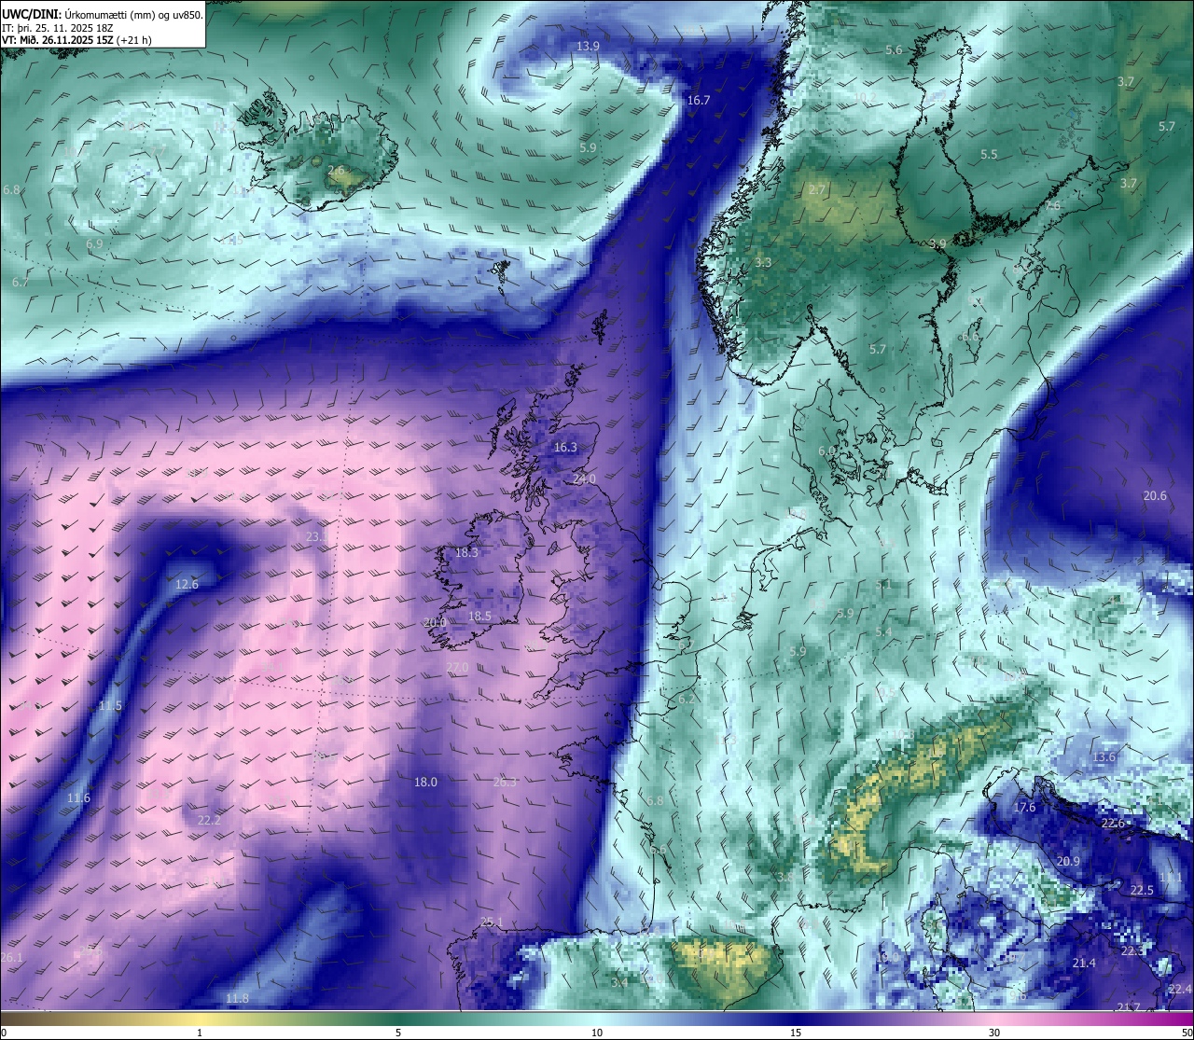Click the "12.6" value label

(187, 585)
